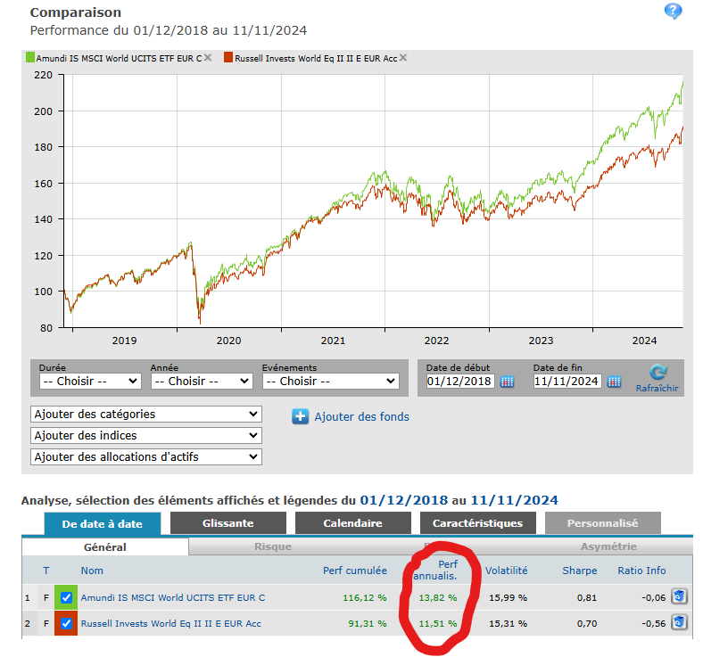
Task: Open calendar picker for Date de début
Action: [507, 382]
